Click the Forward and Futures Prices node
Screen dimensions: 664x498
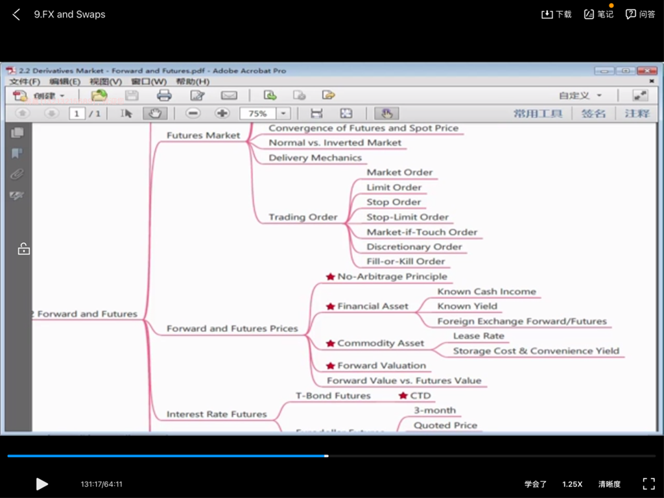click(232, 329)
